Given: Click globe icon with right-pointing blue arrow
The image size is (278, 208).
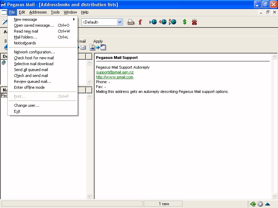Looking at the screenshot, I should click(153, 22).
